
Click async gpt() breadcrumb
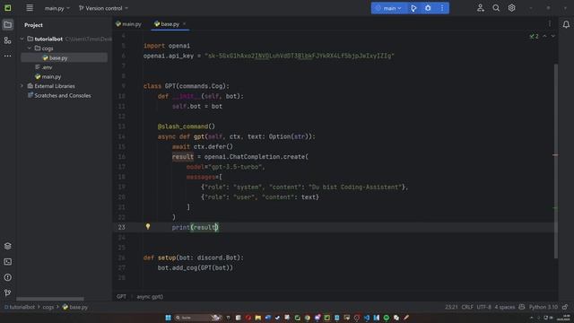point(150,297)
